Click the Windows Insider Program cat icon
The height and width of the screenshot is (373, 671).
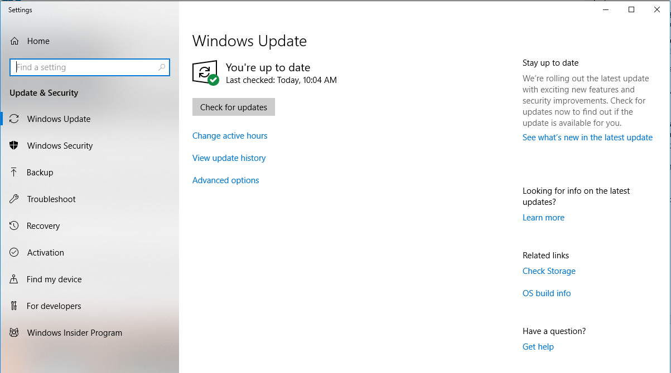(15, 333)
